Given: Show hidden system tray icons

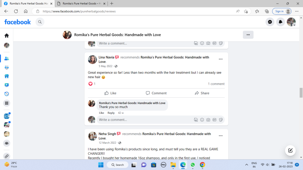Looking at the screenshot, I should point(246,165).
